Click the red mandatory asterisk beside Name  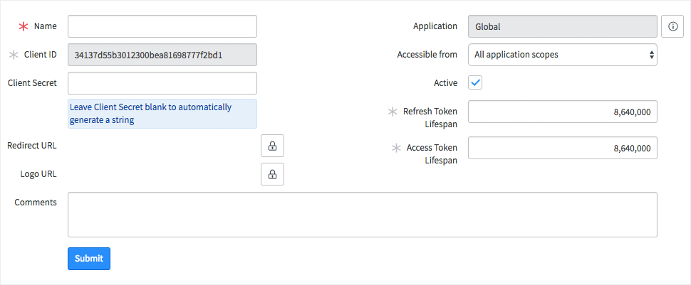coord(24,26)
